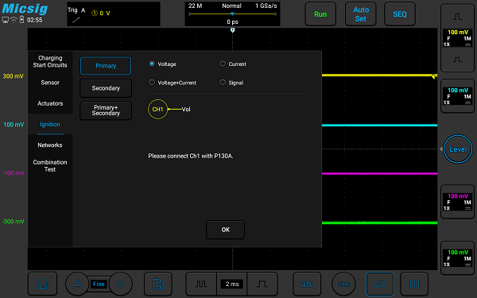Screen dimensions: 477x298
Task: Tap the battery status icon
Action: pyautogui.click(x=21, y=20)
